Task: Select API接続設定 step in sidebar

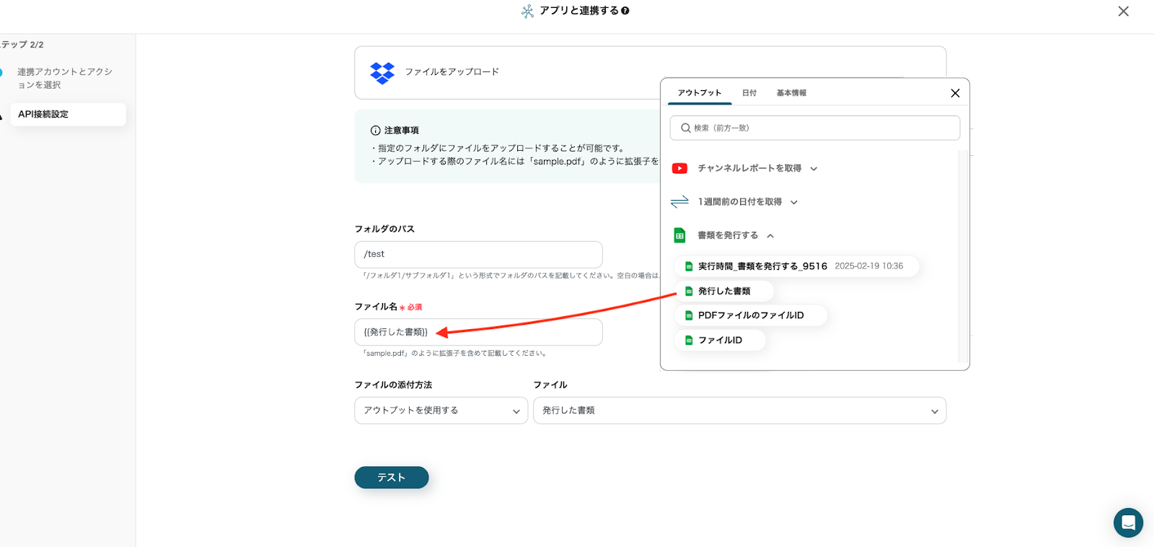Action: 68,114
